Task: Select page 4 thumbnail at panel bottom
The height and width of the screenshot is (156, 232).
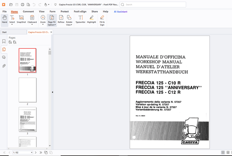Action: click(x=28, y=142)
